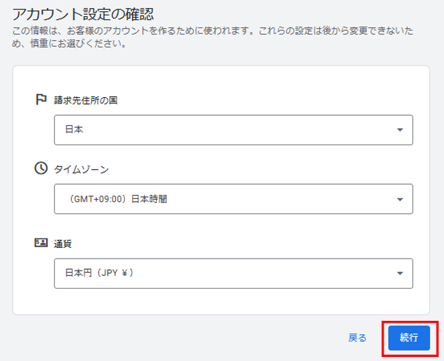Go back with the 戻る link
The width and height of the screenshot is (444, 361).
[x=357, y=338]
